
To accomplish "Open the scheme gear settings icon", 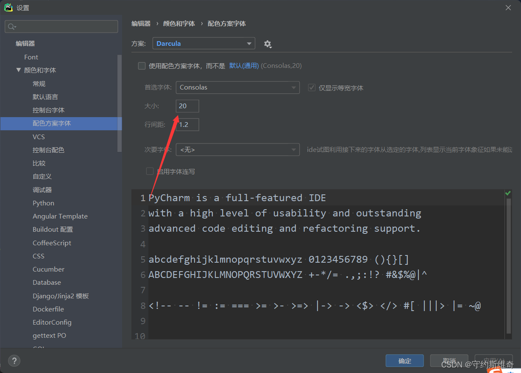I will point(267,44).
